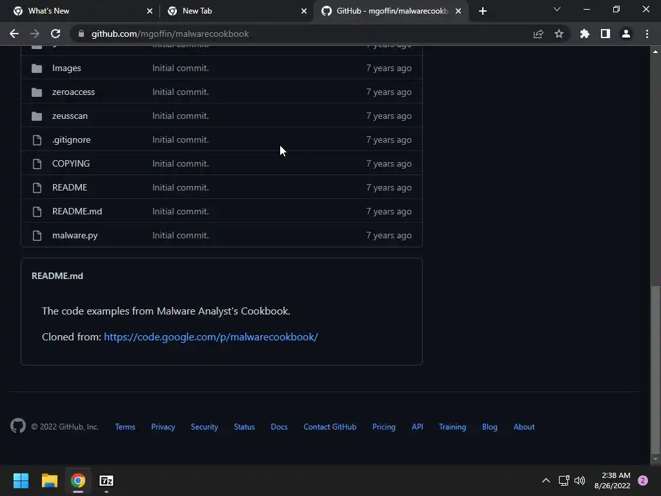
Task: Click the page vertical scrollbar thumb
Action: 656,370
